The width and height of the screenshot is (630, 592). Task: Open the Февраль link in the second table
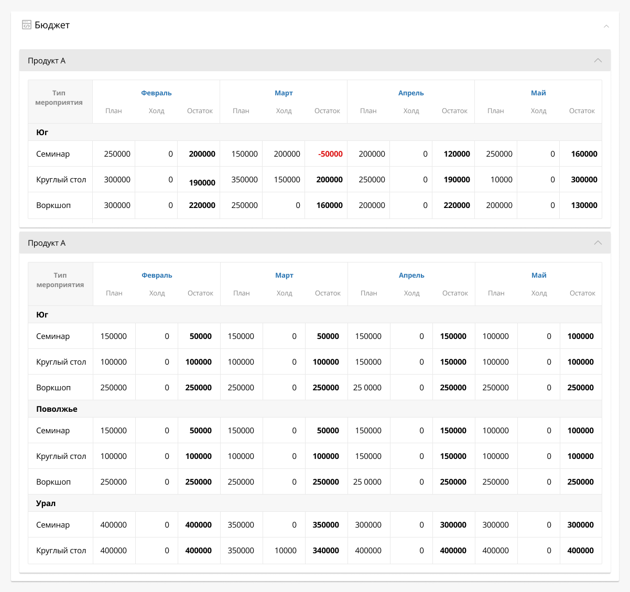tap(157, 275)
